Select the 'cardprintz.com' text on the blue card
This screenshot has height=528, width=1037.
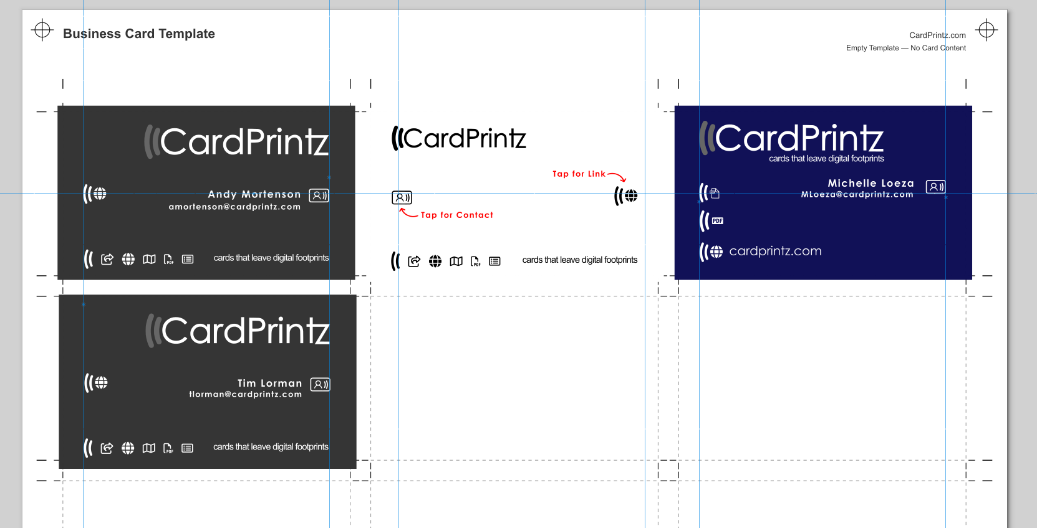(x=775, y=251)
